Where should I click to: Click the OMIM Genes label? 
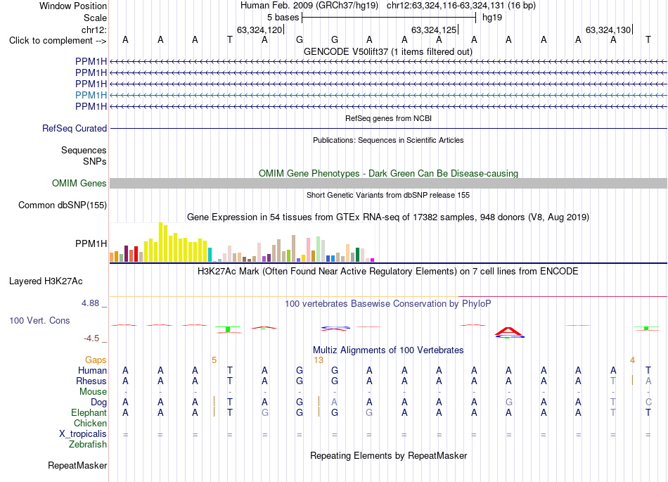[79, 183]
